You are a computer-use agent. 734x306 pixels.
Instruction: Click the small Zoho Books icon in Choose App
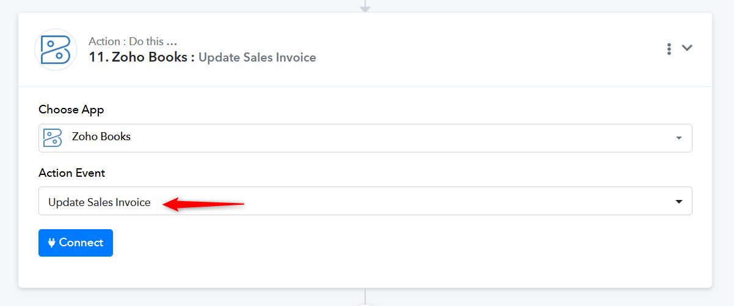[53, 137]
